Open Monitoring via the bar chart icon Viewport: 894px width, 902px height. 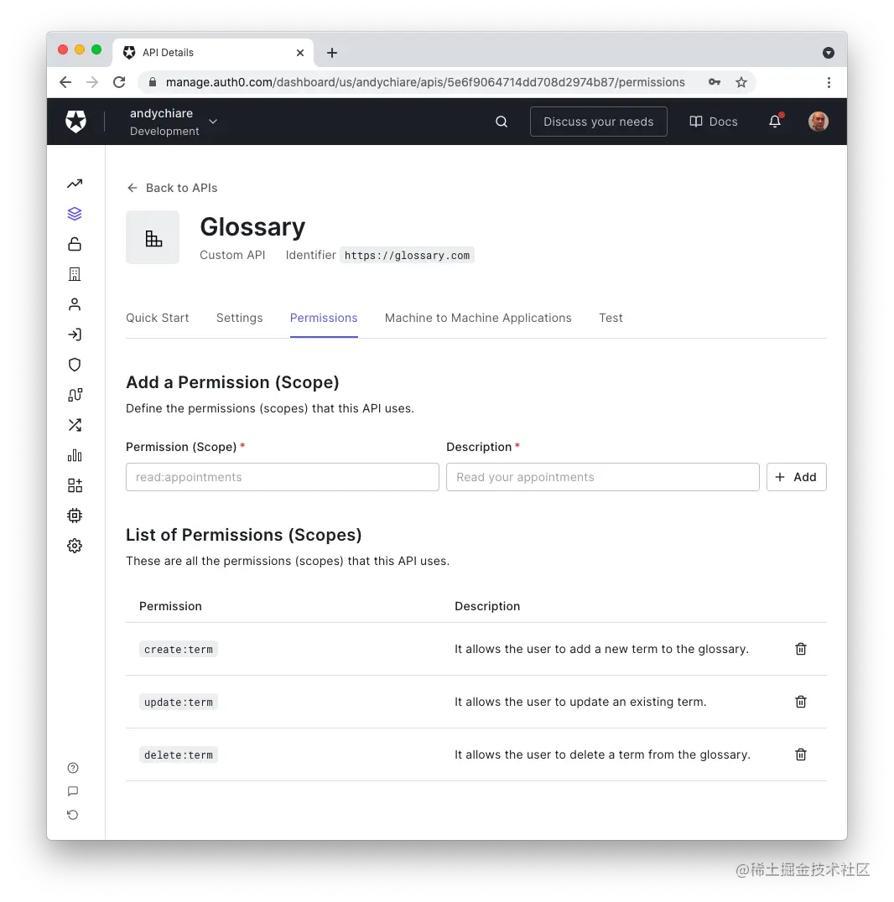75,454
